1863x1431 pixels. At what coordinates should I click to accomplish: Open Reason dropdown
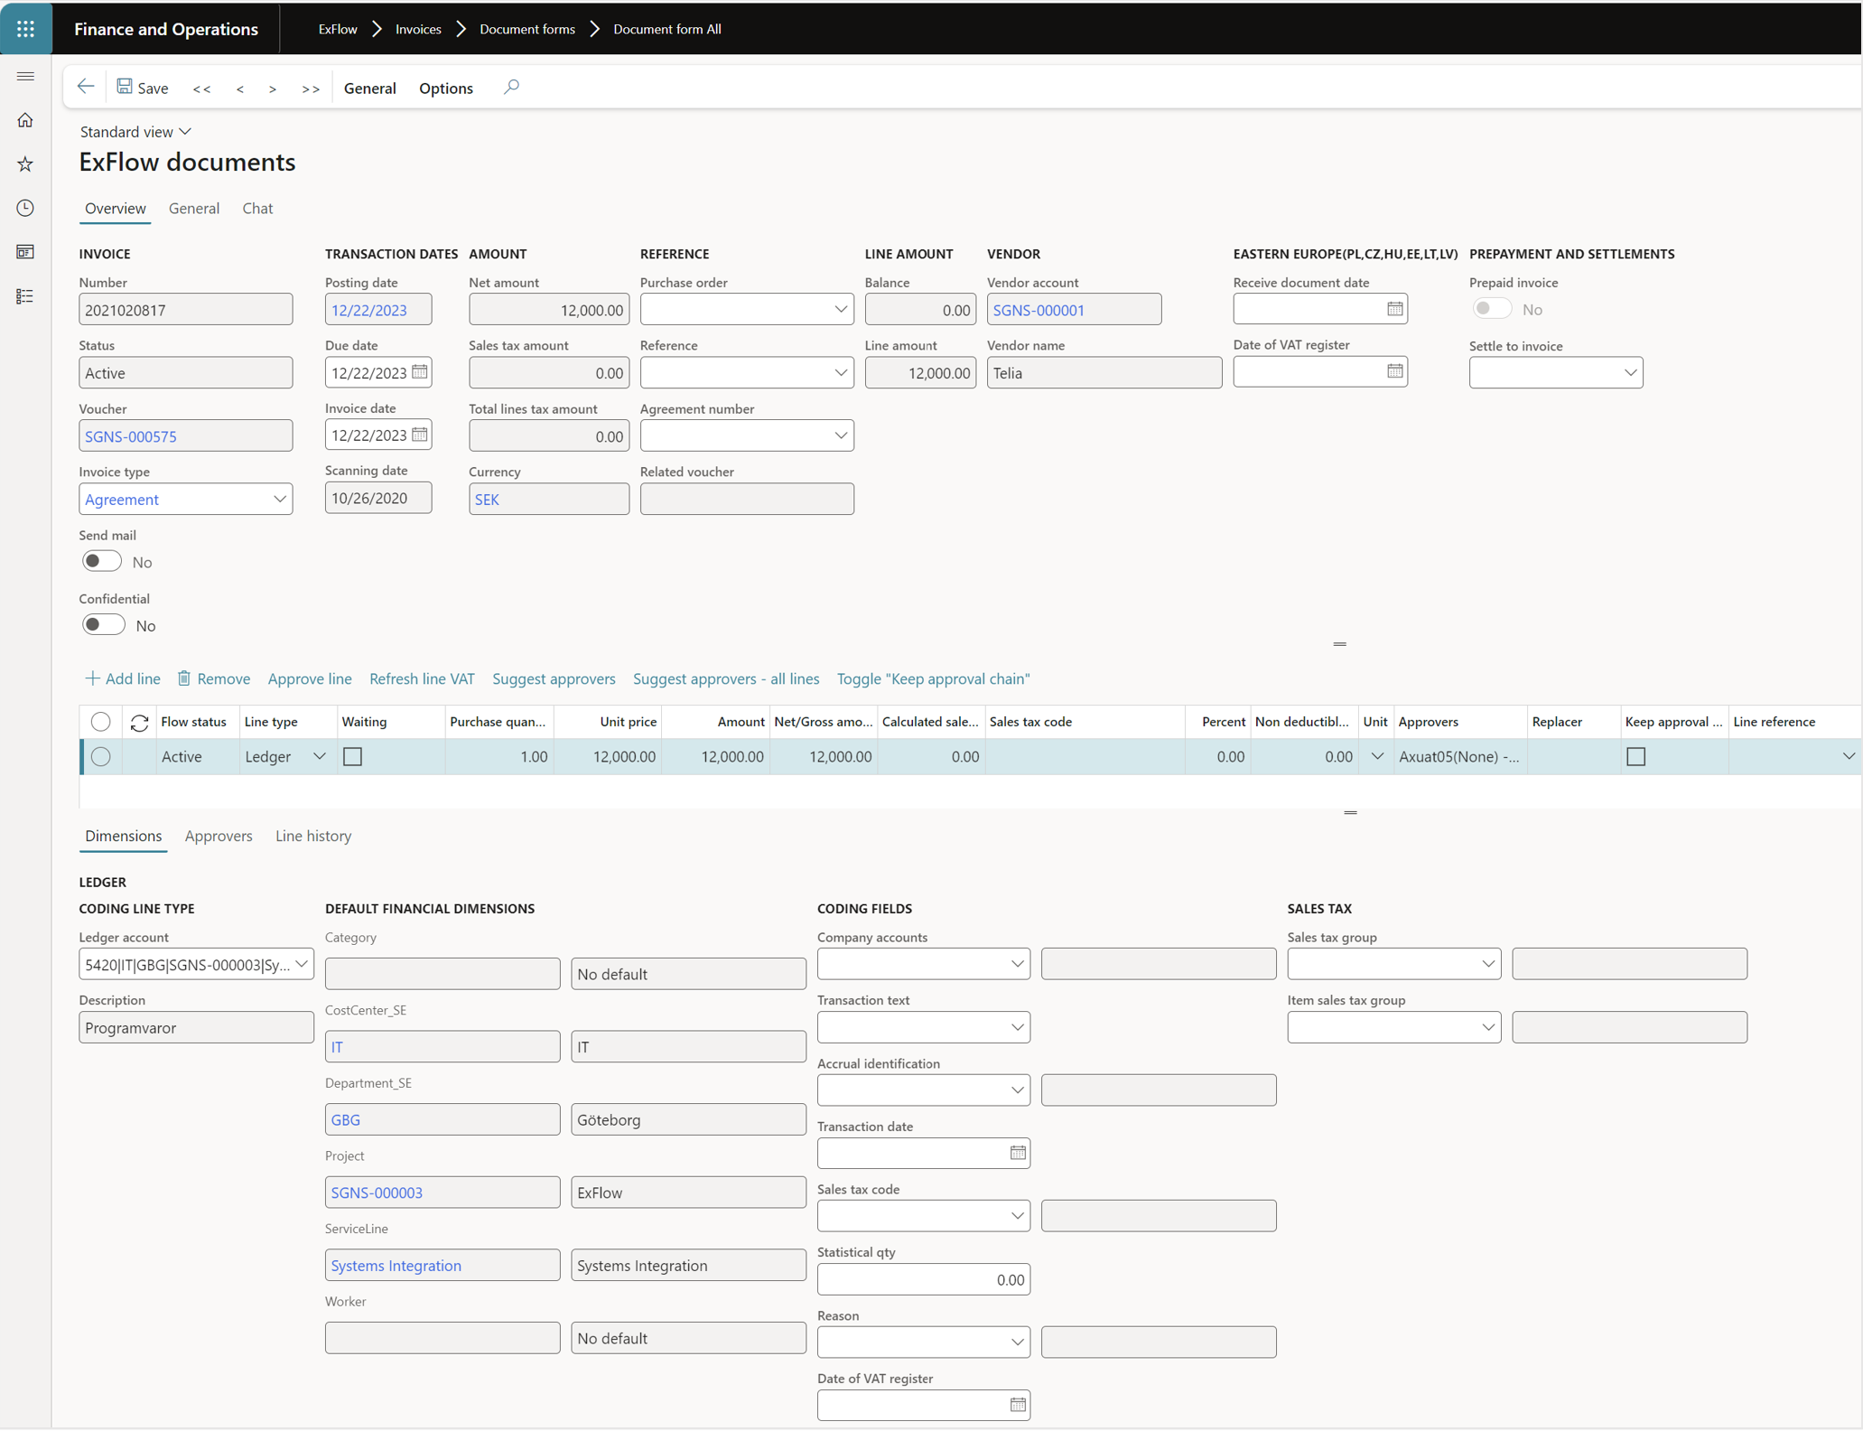click(1018, 1342)
